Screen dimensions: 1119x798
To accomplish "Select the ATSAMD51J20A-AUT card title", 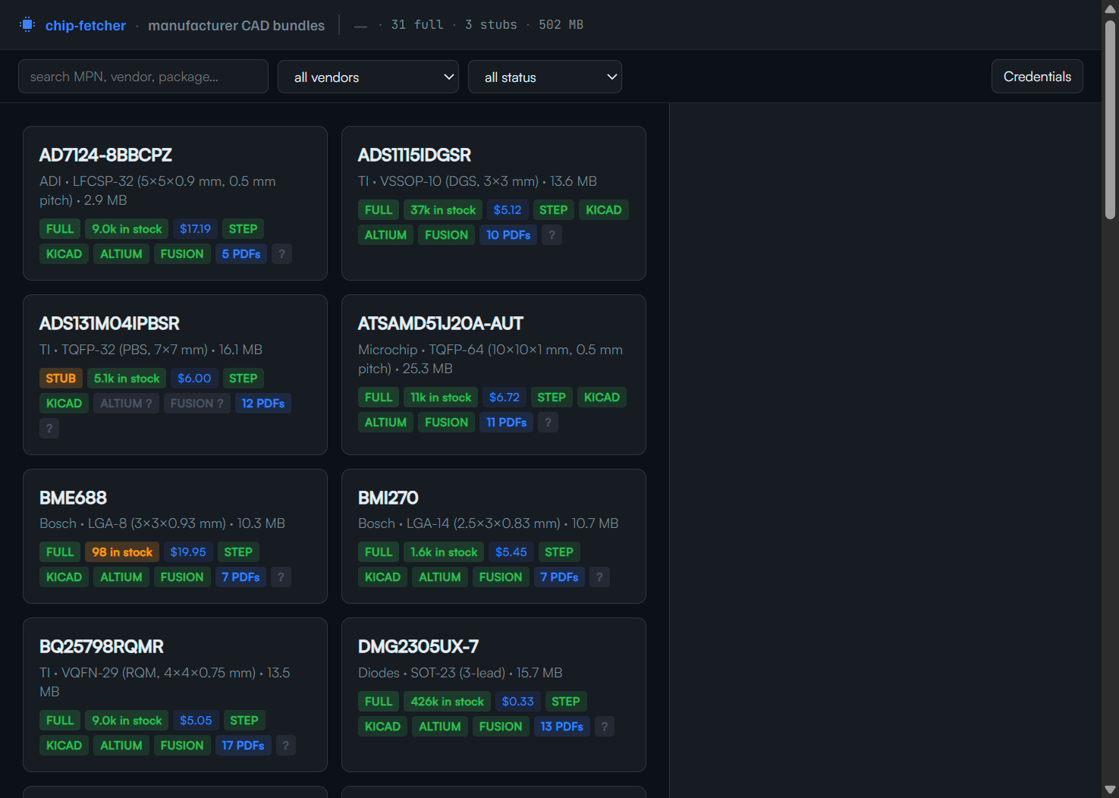I will [441, 323].
